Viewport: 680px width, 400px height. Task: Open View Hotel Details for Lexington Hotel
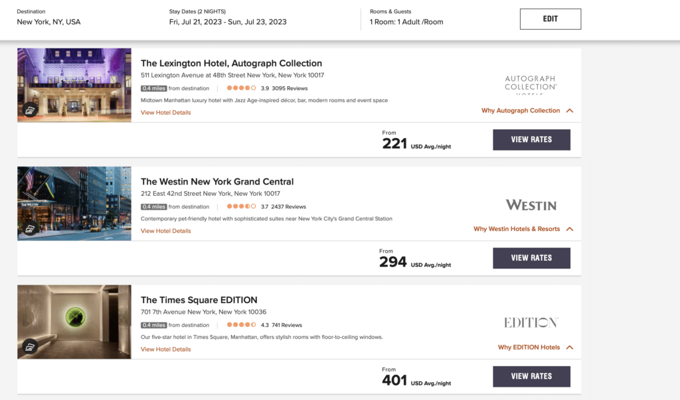[165, 113]
